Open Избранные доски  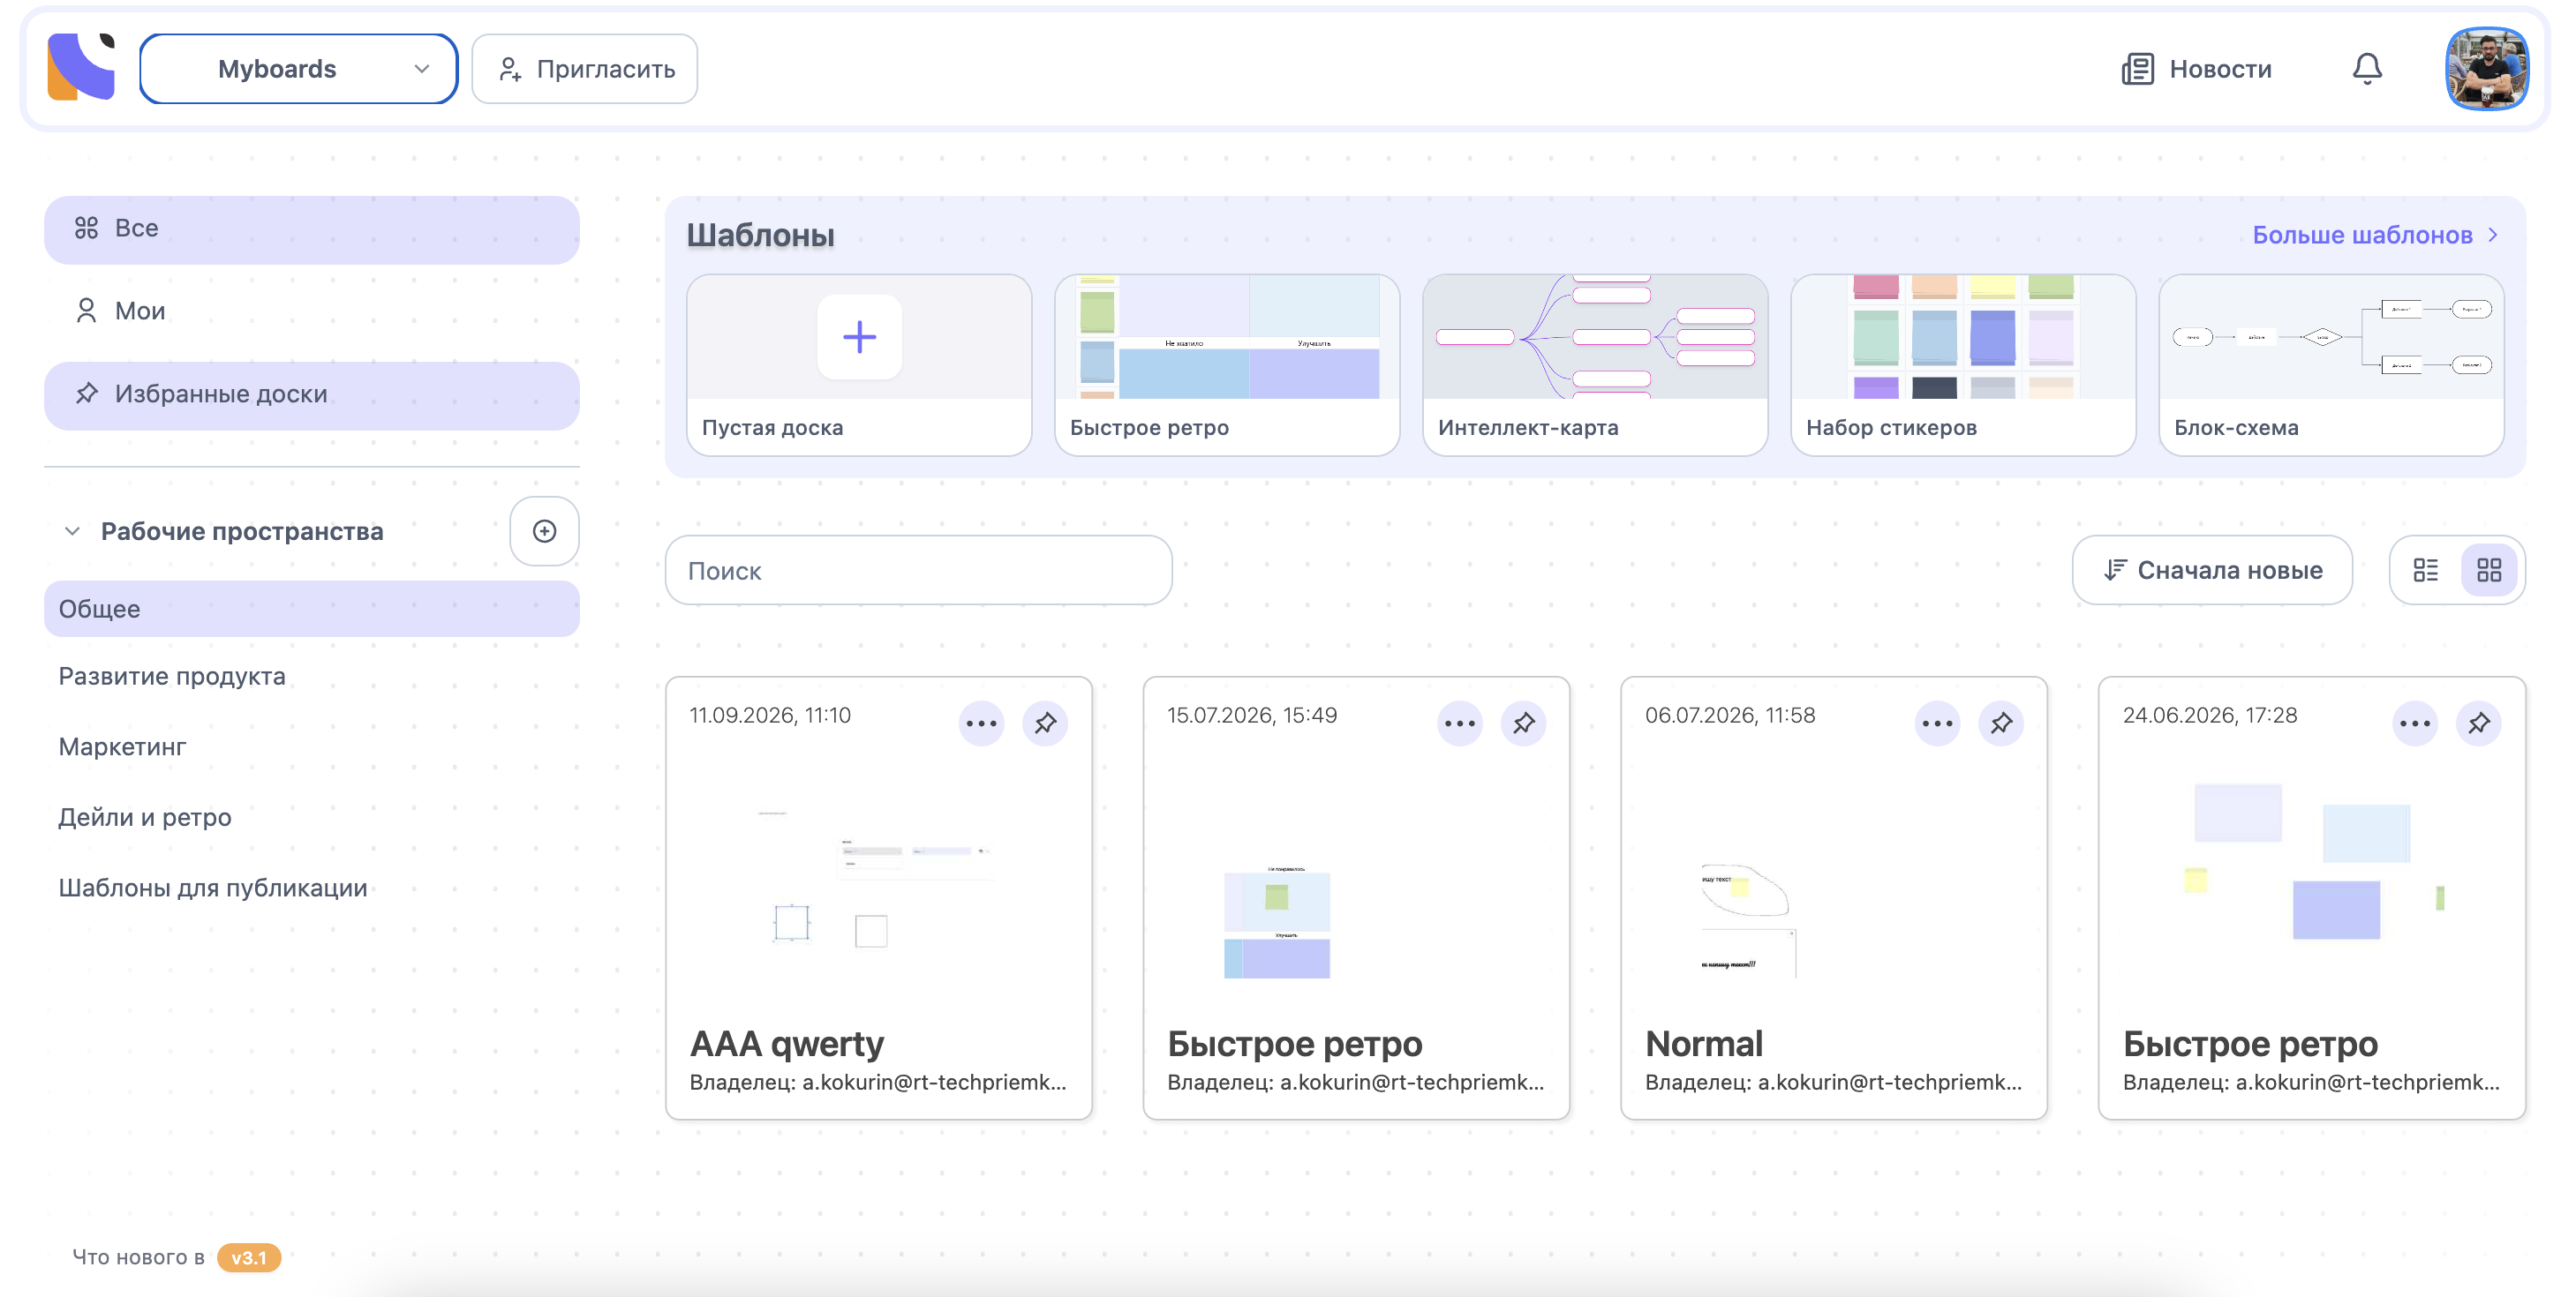(x=312, y=394)
